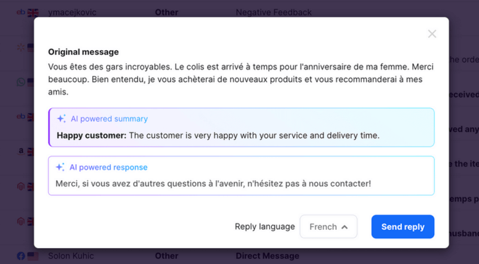Click the AI powered summary heading
The width and height of the screenshot is (479, 264).
click(109, 118)
